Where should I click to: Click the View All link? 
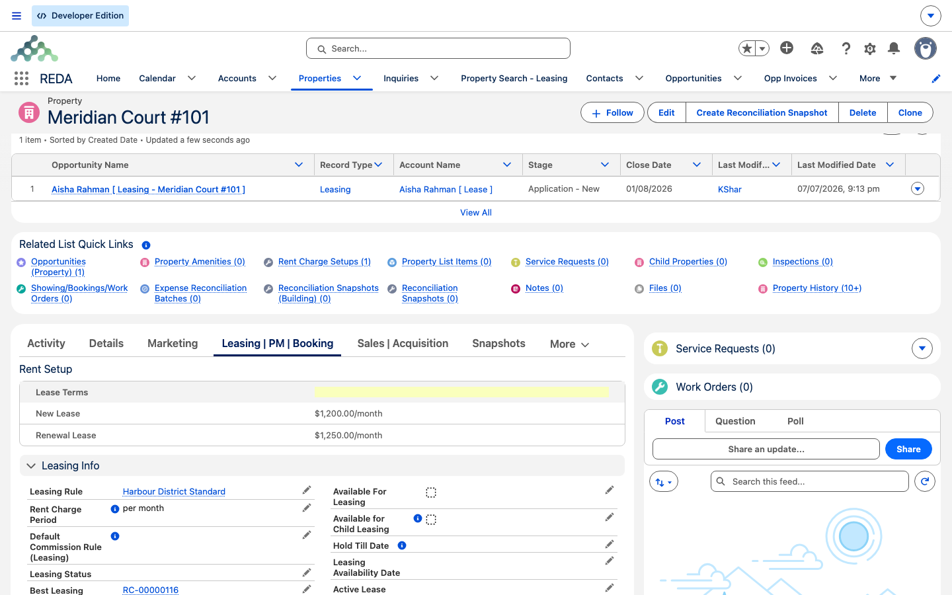(x=476, y=213)
